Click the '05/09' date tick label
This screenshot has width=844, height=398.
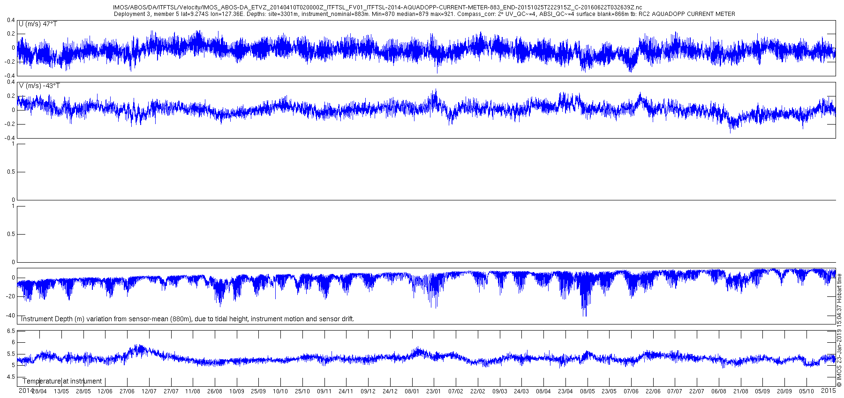pos(762,391)
